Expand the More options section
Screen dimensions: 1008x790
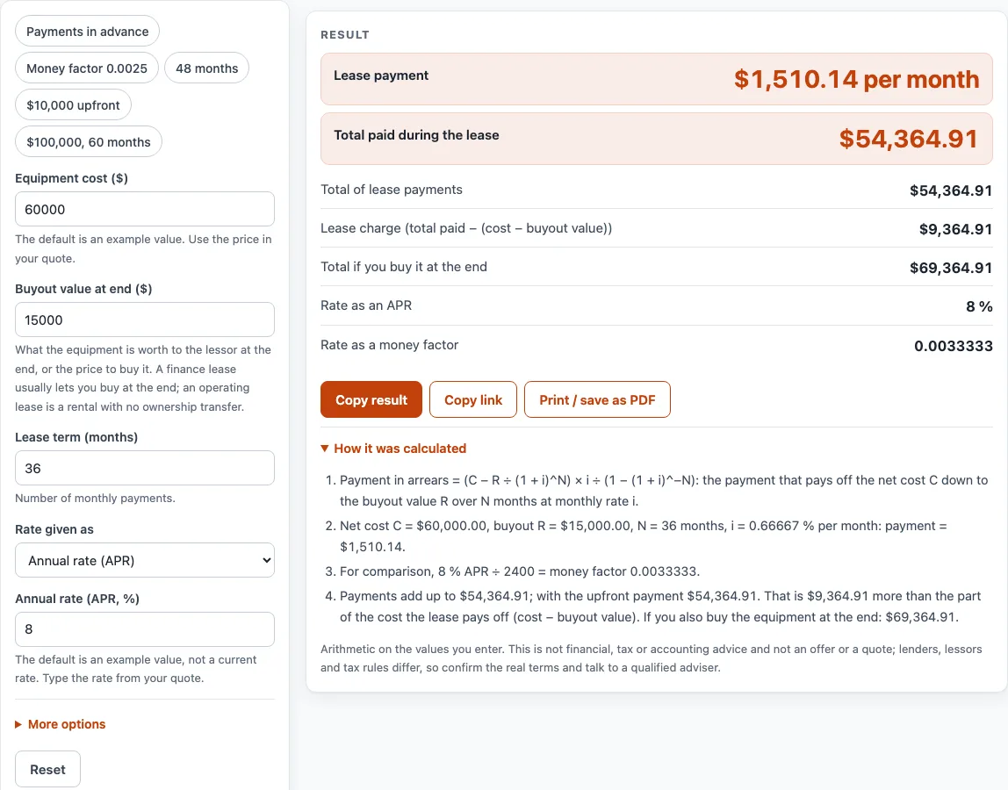coord(61,724)
